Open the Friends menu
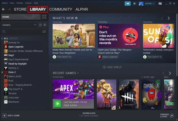Screen dimensions: 178x121 [x=20, y=3]
